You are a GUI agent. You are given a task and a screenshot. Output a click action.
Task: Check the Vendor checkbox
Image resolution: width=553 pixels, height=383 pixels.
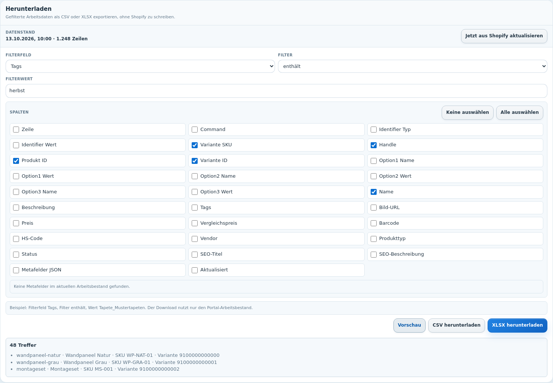pos(195,239)
